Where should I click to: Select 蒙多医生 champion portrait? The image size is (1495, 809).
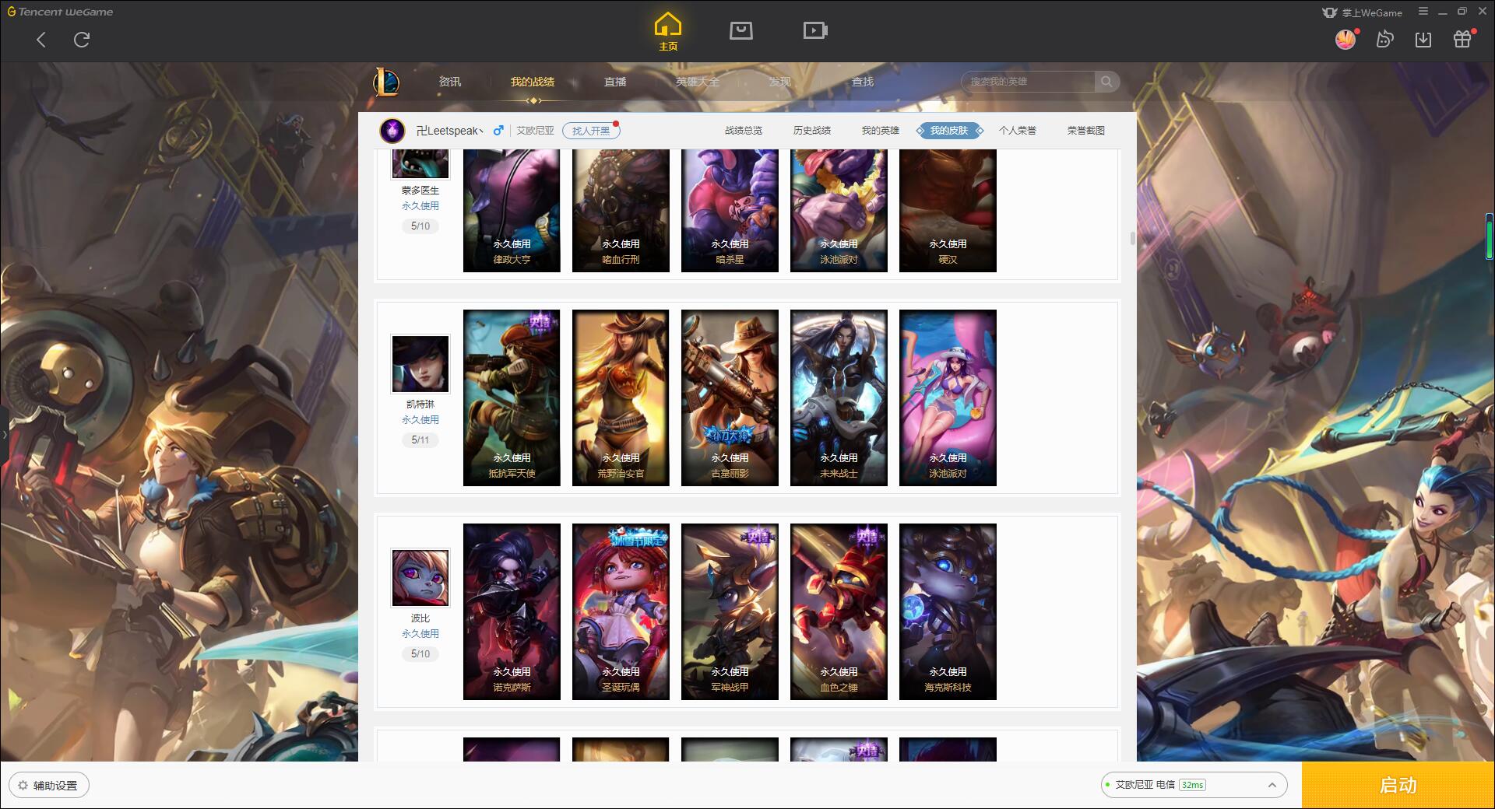pos(420,164)
